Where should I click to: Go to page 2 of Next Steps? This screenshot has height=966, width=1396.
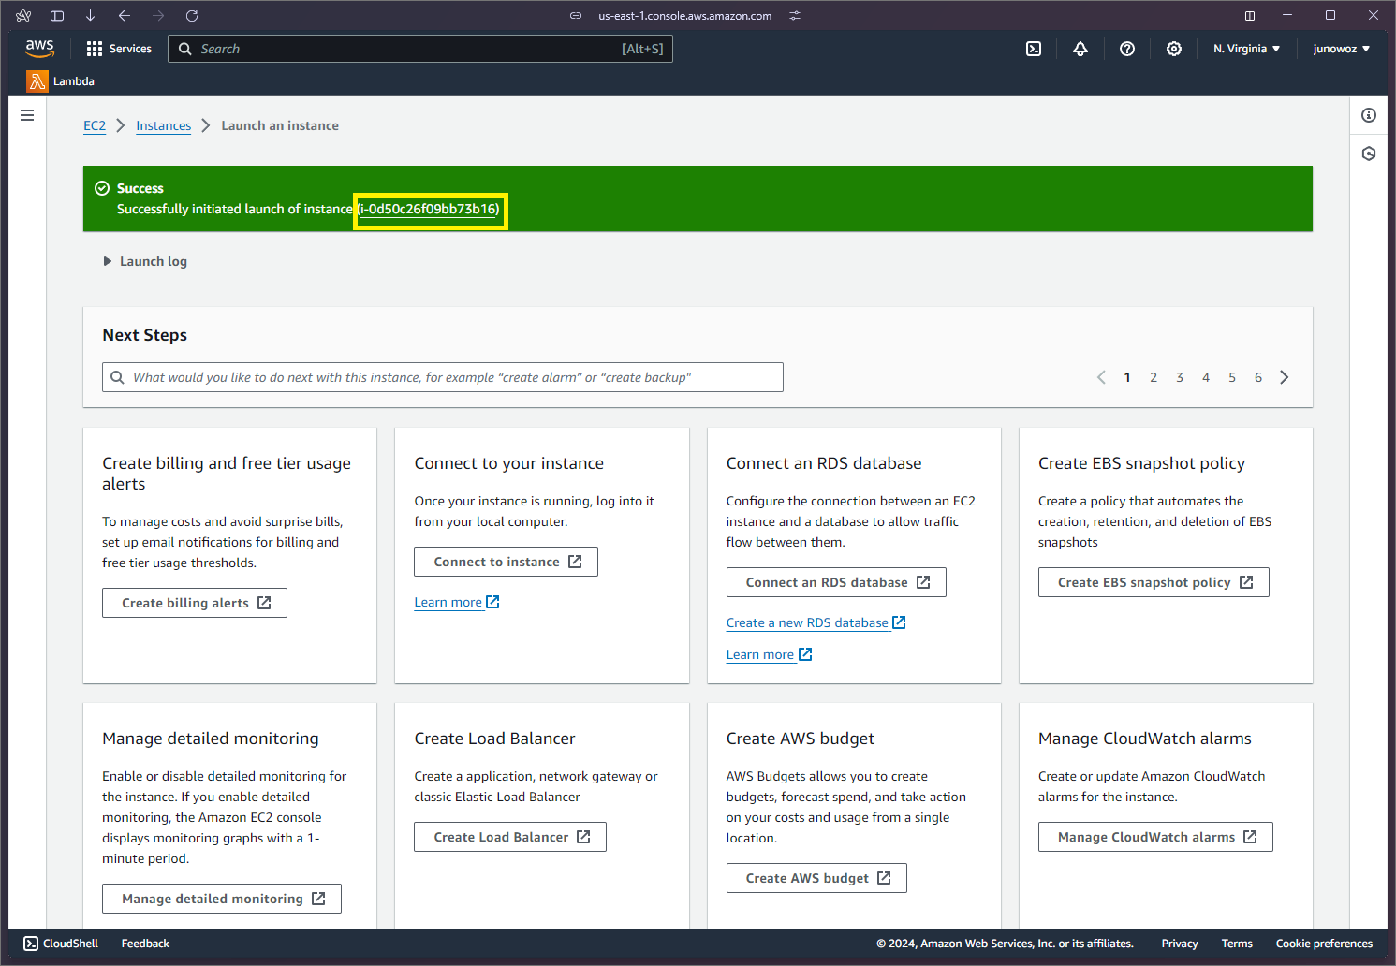point(1154,377)
